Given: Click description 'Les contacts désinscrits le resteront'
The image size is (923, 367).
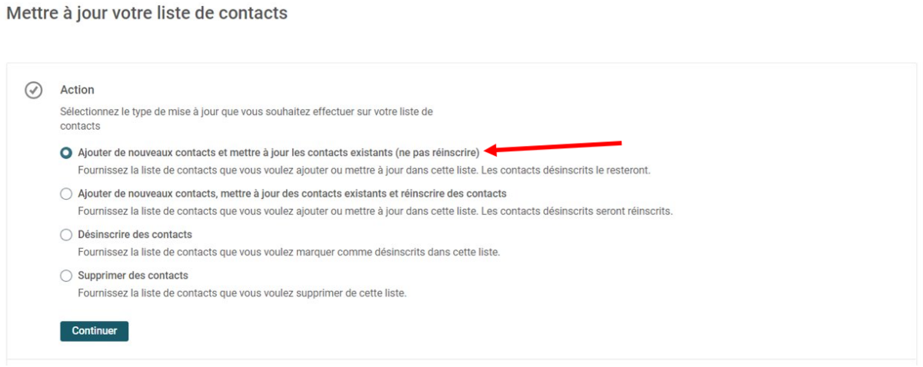Looking at the screenshot, I should click(x=571, y=170).
